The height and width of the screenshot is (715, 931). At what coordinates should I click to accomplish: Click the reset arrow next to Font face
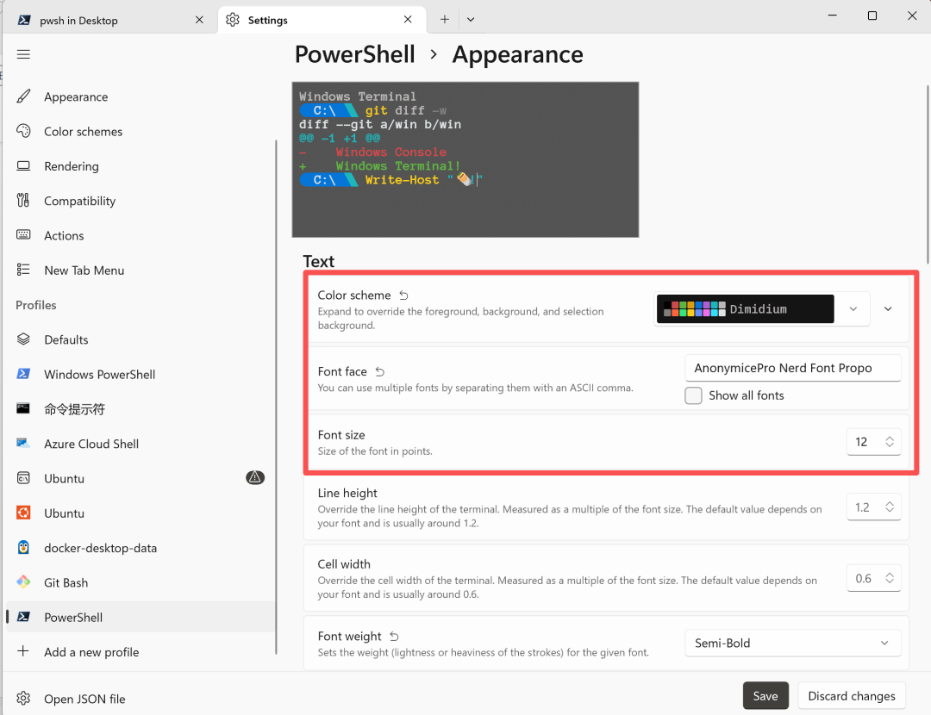(x=380, y=371)
